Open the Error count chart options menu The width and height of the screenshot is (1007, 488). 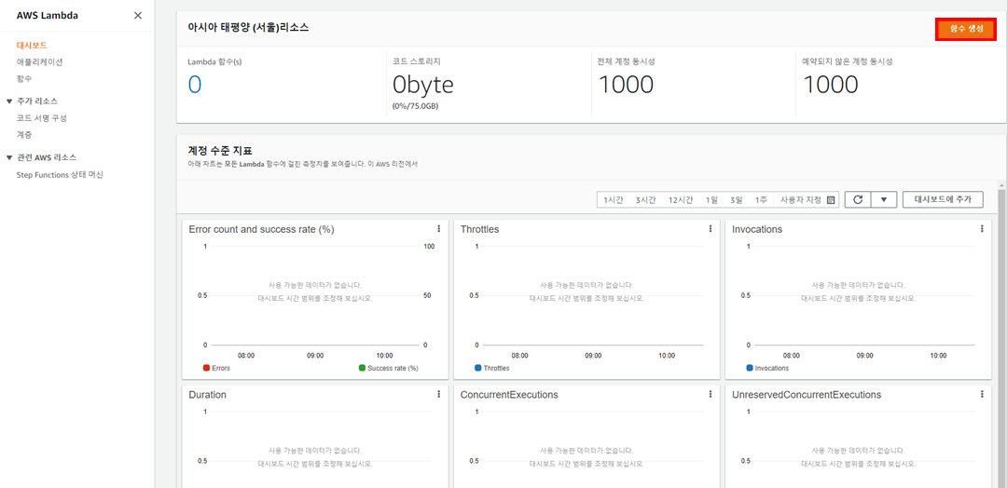pyautogui.click(x=438, y=229)
